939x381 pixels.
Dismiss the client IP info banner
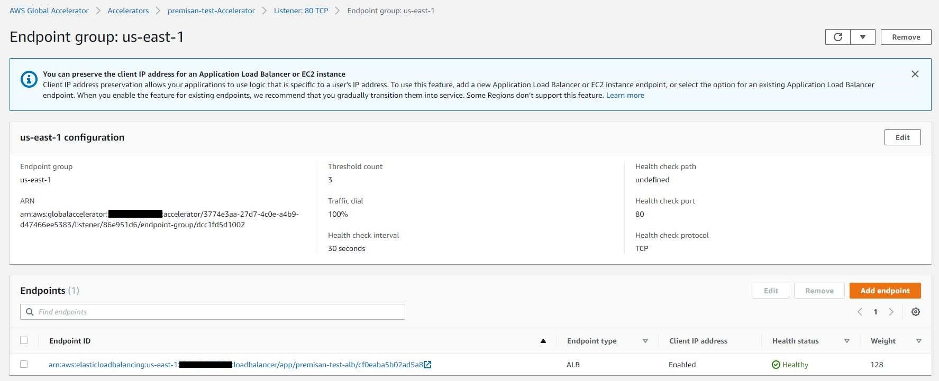point(915,74)
